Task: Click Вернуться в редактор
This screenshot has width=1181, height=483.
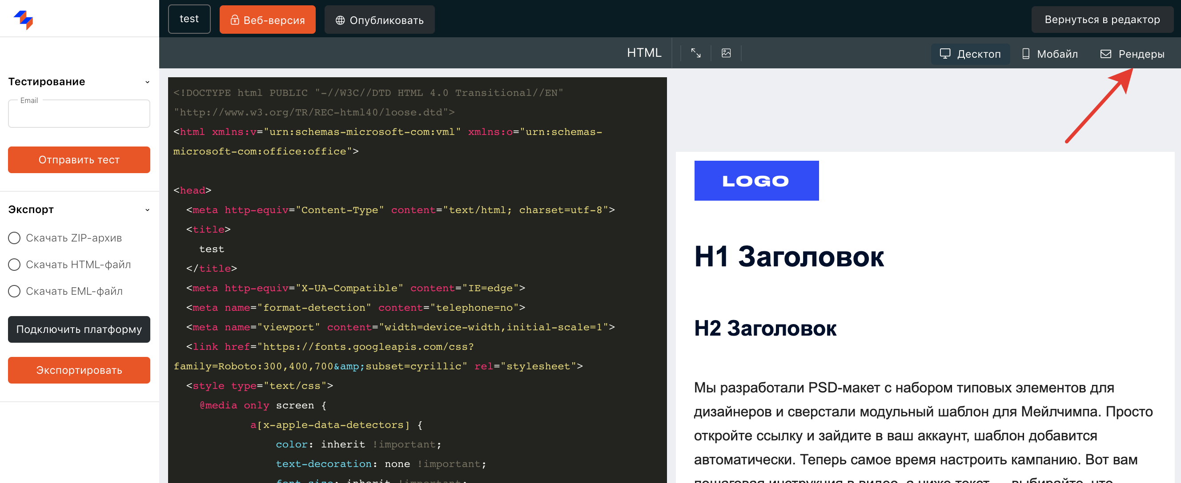Action: tap(1102, 19)
